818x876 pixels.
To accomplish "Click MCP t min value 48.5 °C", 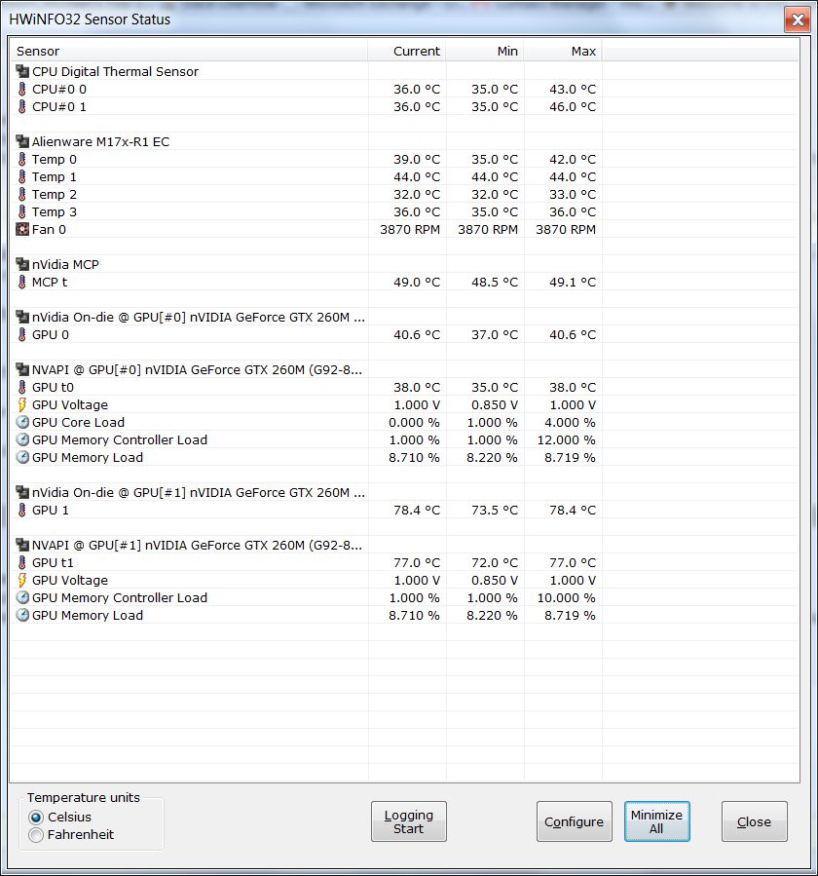I will 495,282.
